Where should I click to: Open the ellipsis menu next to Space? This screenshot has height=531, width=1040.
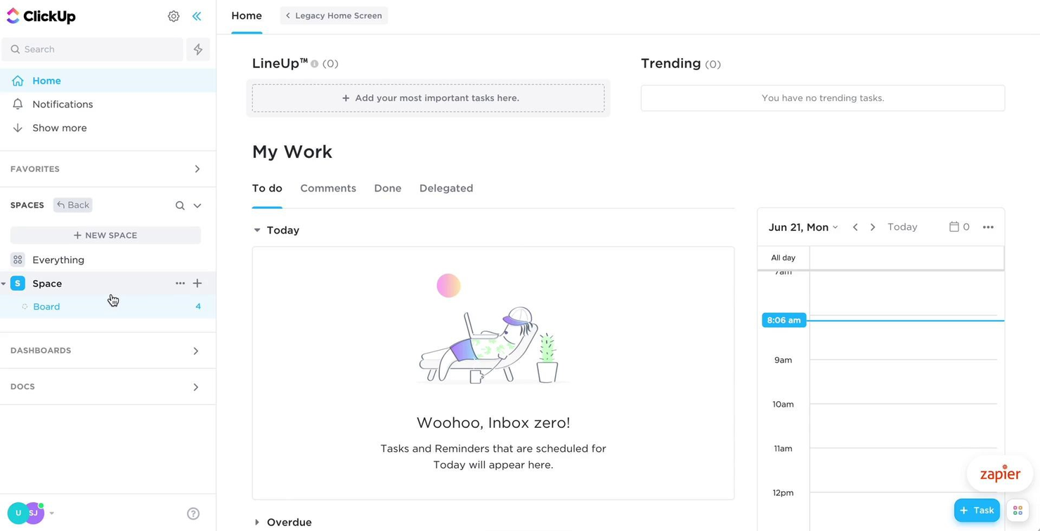(181, 283)
